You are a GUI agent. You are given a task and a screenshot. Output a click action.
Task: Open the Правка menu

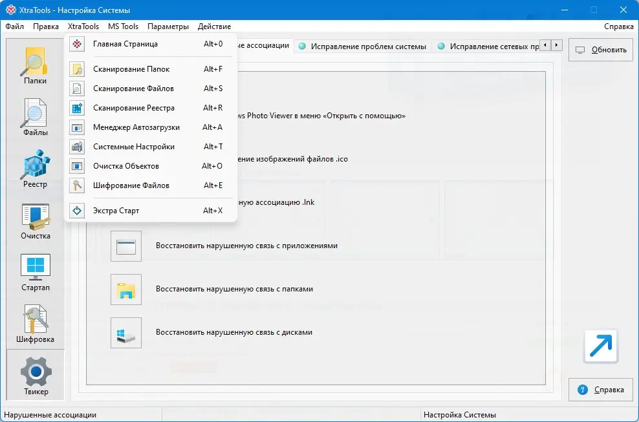(46, 26)
